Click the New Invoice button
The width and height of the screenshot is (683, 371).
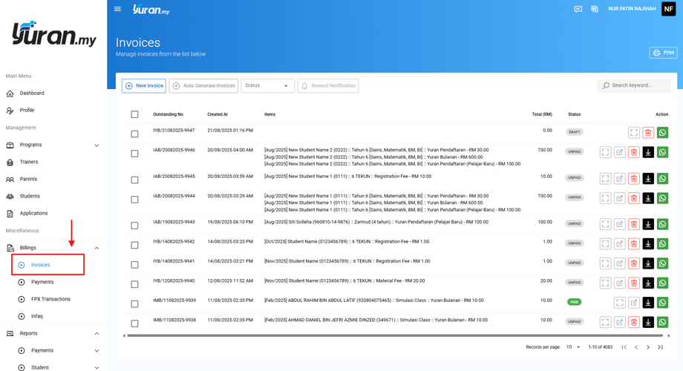(144, 86)
